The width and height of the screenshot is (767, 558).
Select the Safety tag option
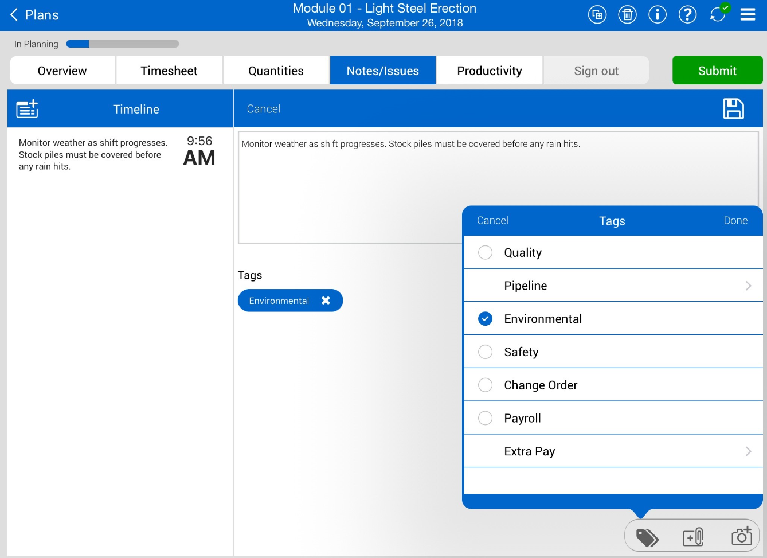485,352
